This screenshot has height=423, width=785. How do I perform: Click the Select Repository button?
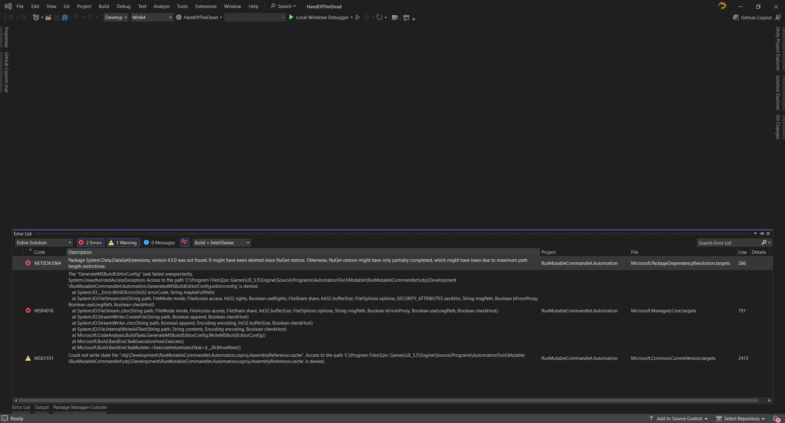tap(741, 418)
